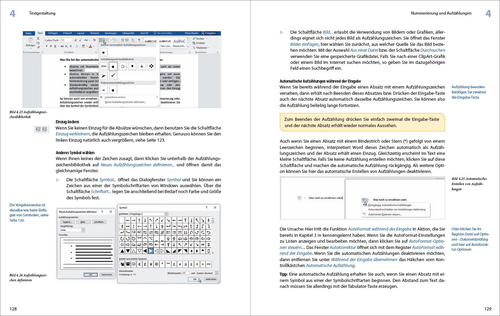The height and width of the screenshot is (316, 500).
Task: Open the Calibri font name dropdown
Action: pyautogui.click(x=60, y=40)
